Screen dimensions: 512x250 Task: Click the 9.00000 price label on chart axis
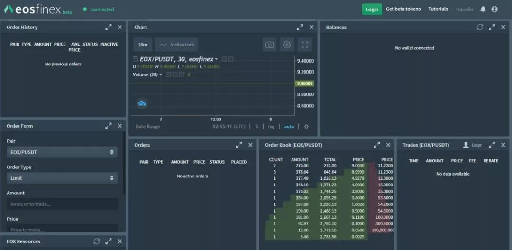point(304,83)
